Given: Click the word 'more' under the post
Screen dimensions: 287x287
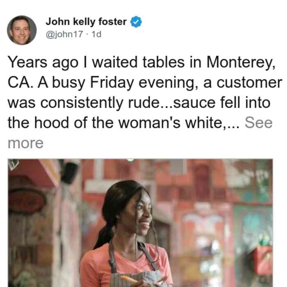Looking at the screenshot, I should coord(25,143).
